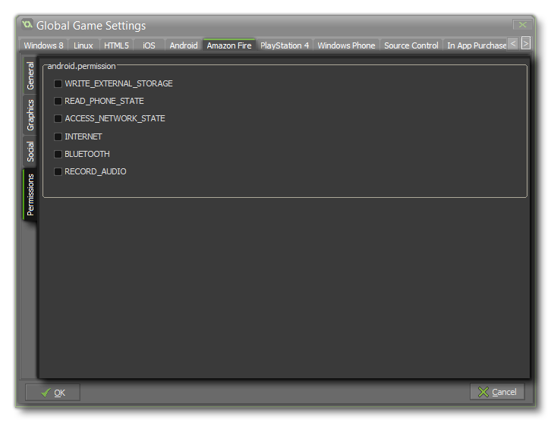
Task: Select the Graphics vertical side tab
Action: point(30,115)
